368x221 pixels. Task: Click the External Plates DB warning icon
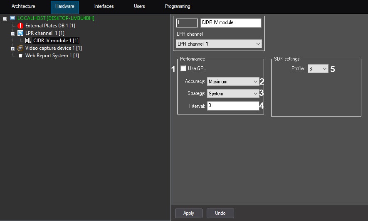[x=21, y=26]
